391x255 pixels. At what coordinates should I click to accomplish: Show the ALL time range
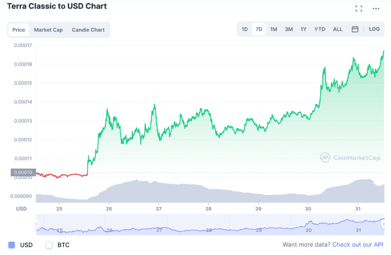[x=337, y=29]
